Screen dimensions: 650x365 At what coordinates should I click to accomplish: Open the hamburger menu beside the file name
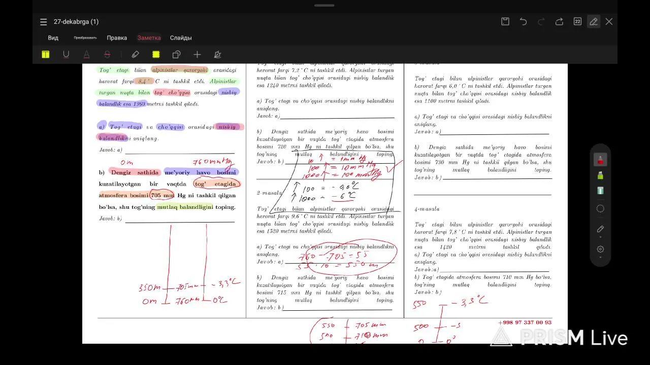(44, 22)
